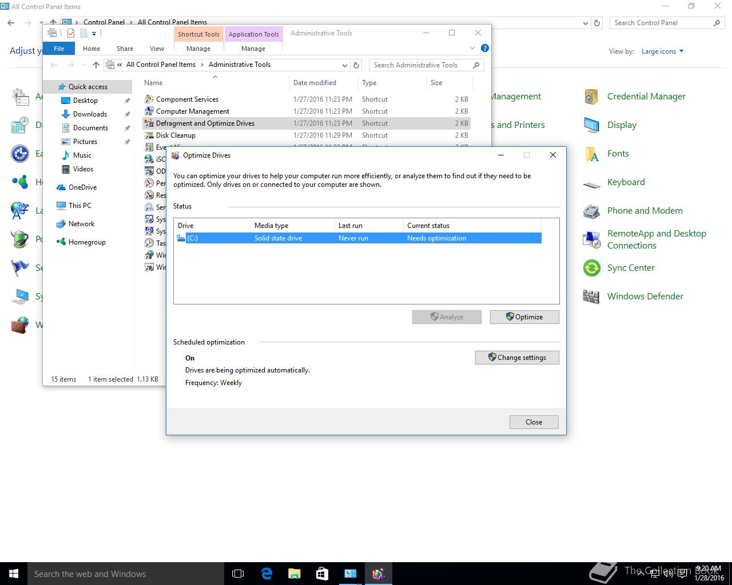Click Last run column header

click(369, 226)
